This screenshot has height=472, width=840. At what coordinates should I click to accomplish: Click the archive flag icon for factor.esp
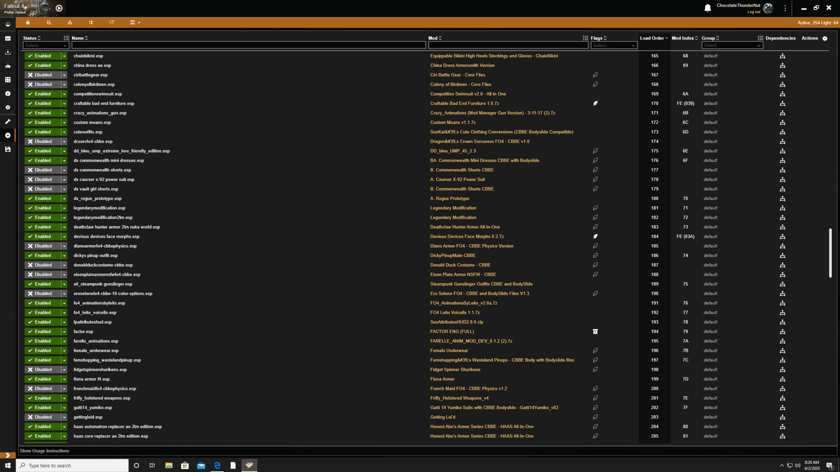pos(595,332)
